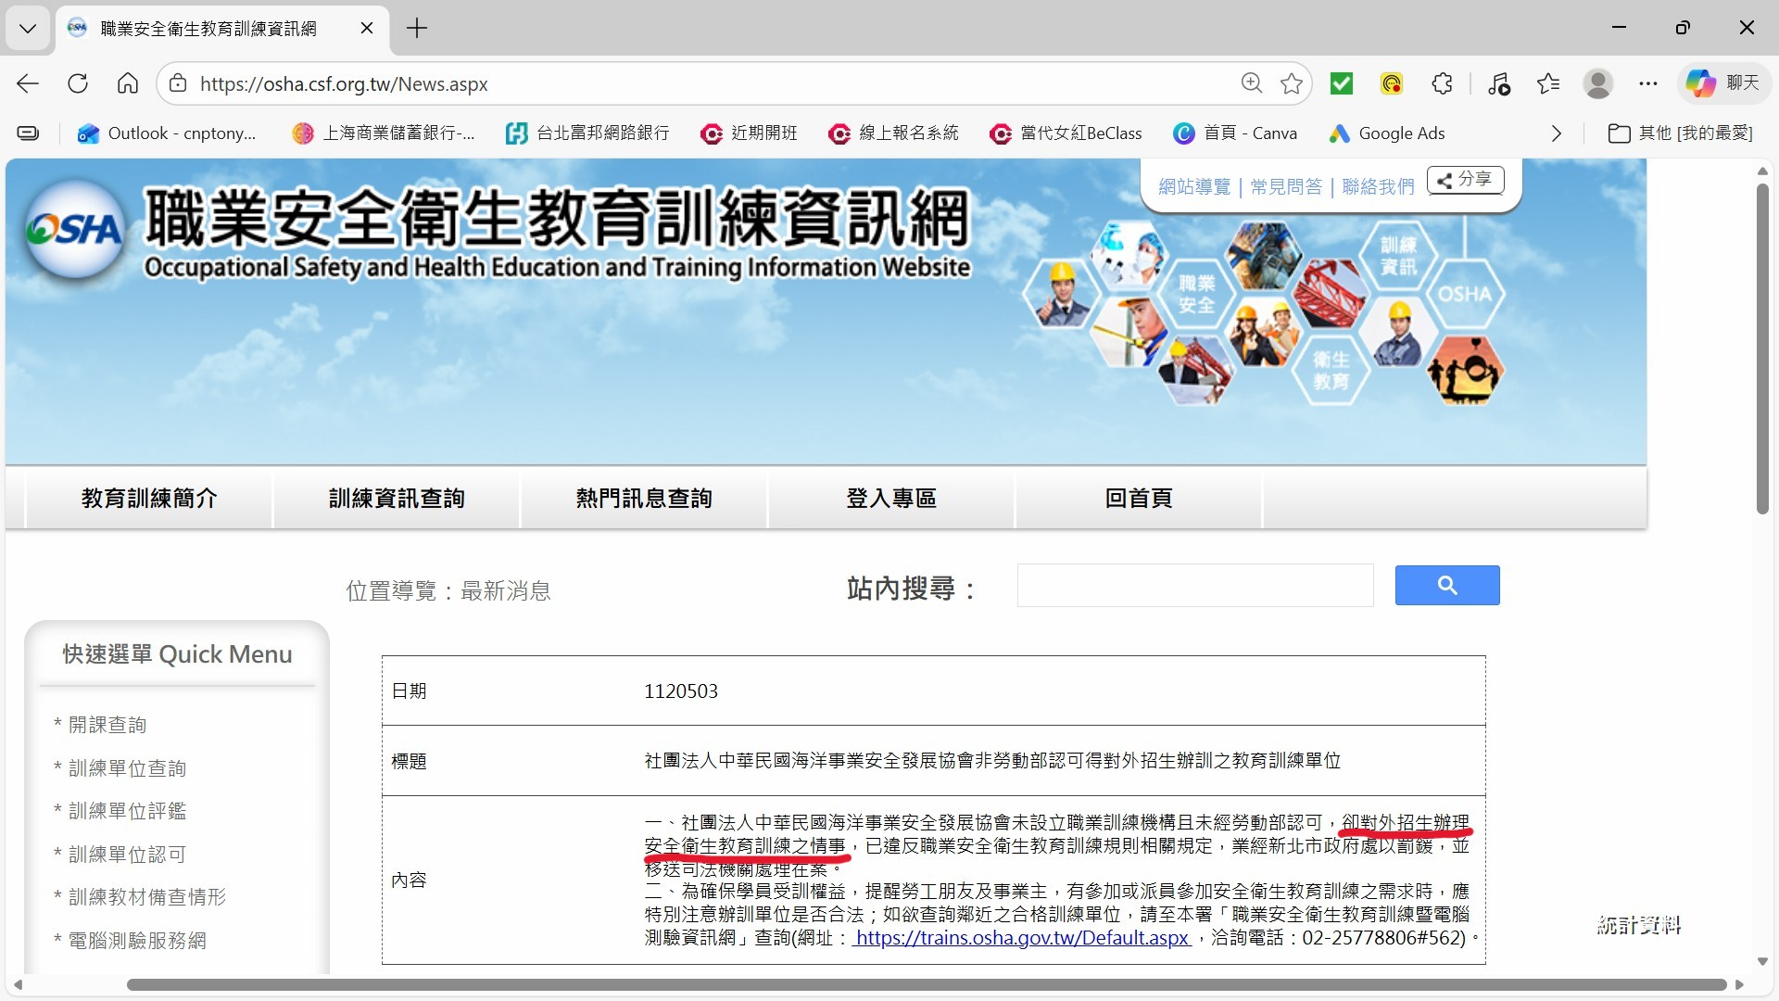This screenshot has width=1779, height=1001.
Task: Open browser extensions puzzle icon
Action: point(1442,83)
